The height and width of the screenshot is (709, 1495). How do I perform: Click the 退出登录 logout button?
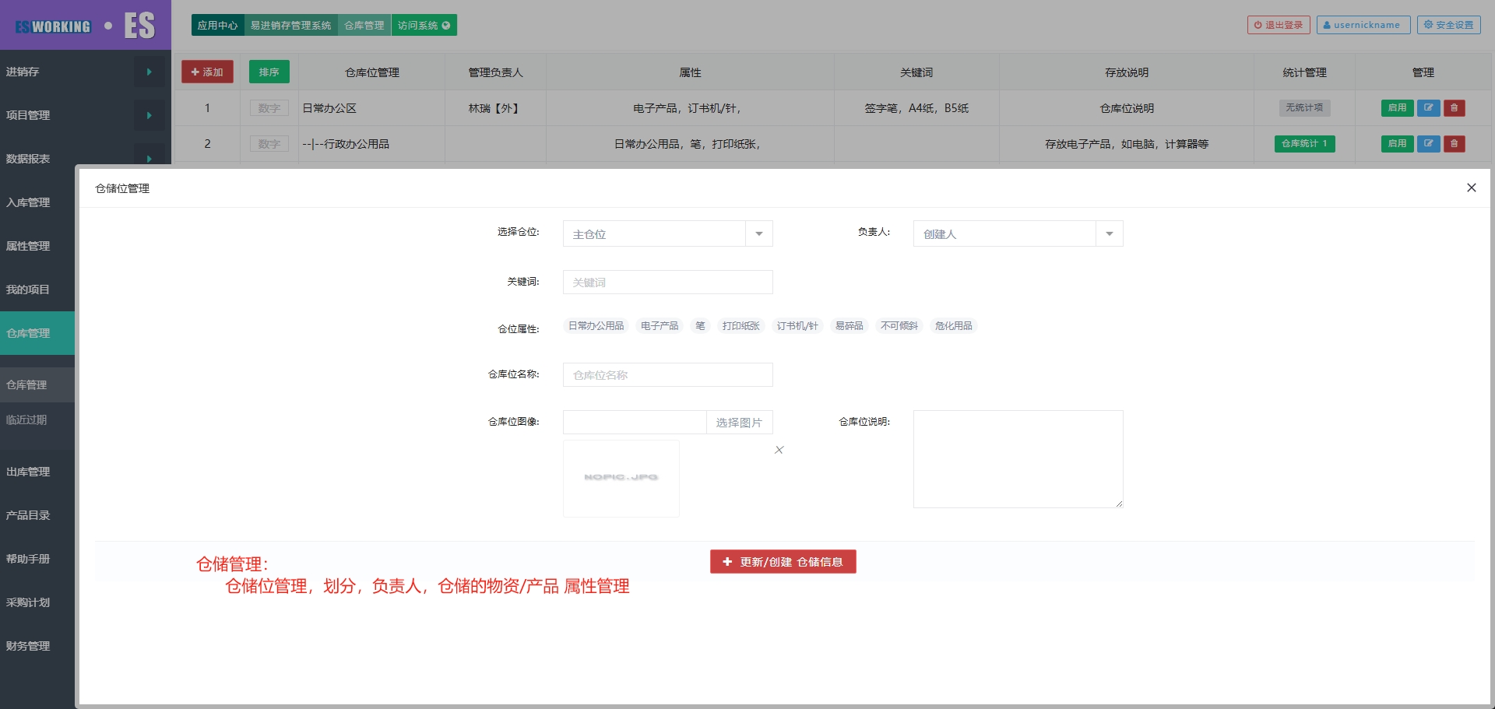click(x=1278, y=25)
